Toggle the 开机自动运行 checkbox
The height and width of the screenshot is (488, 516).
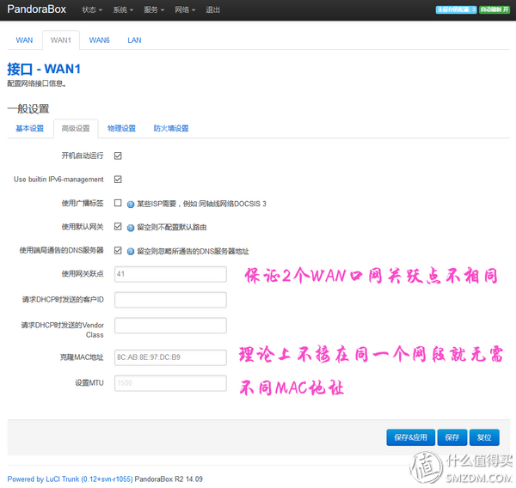118,156
